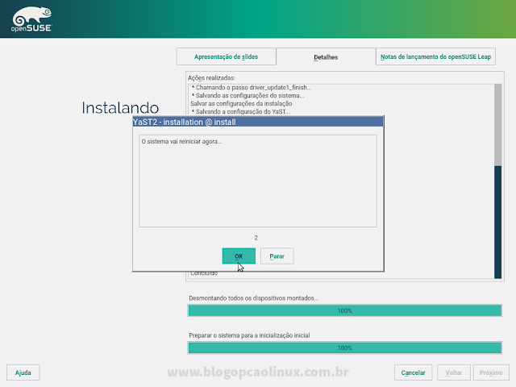The height and width of the screenshot is (387, 516).
Task: Click the disabled Próximo button
Action: coord(491,372)
